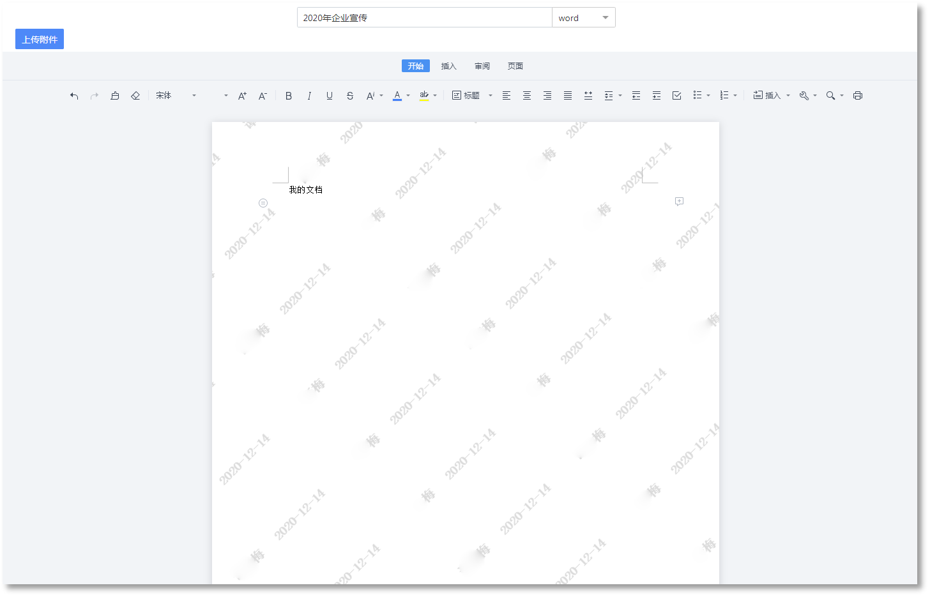
Task: Apply the blue font color swatch
Action: pos(397,96)
